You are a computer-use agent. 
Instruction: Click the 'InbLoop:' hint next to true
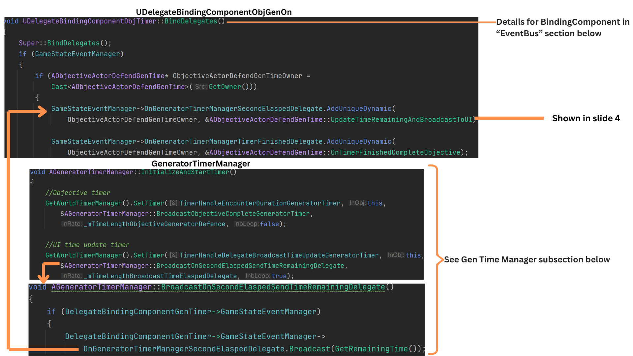[257, 276]
